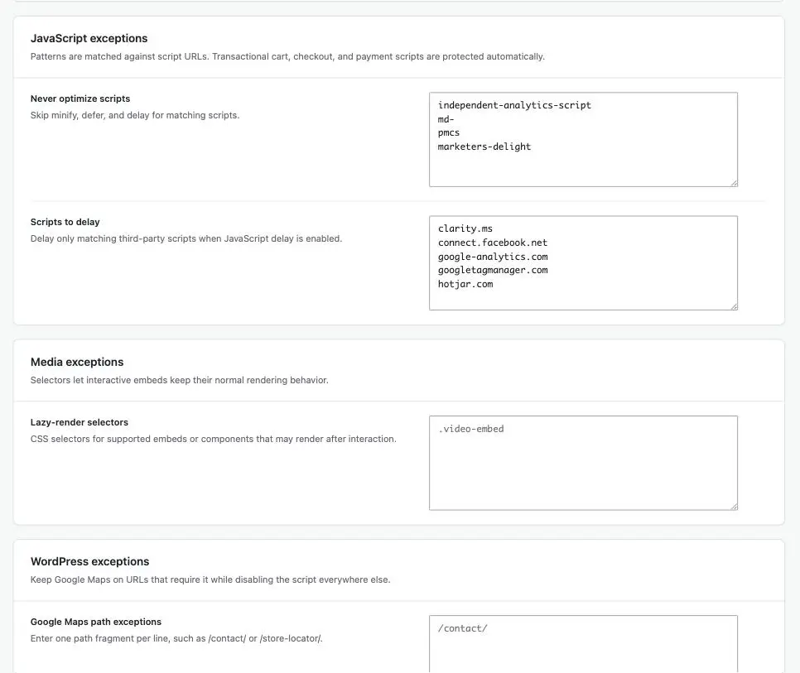800x673 pixels.
Task: Click 'Patterns are matched against script URLs' text
Action: 287,56
